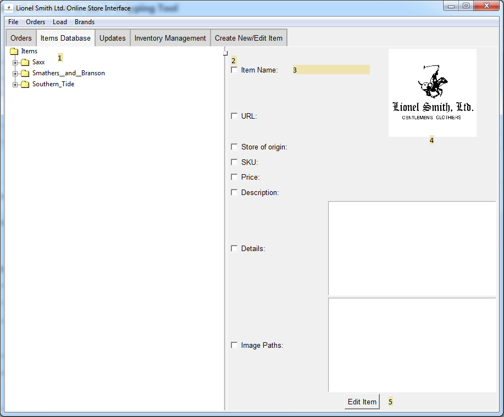Select the Southern_Tide tree label

[x=53, y=84]
